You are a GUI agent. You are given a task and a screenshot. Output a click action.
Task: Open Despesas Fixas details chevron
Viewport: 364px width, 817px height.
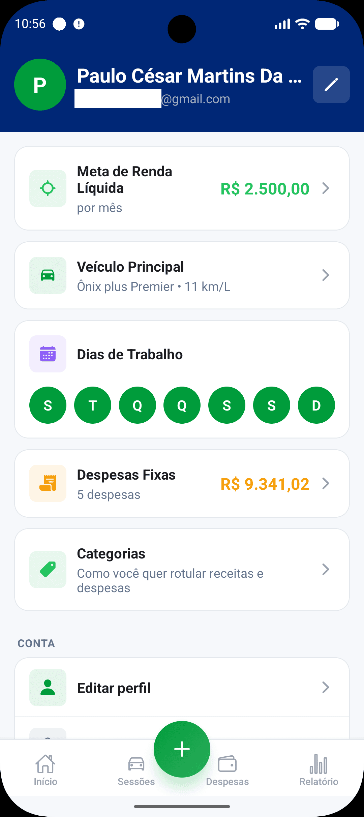[x=326, y=483]
